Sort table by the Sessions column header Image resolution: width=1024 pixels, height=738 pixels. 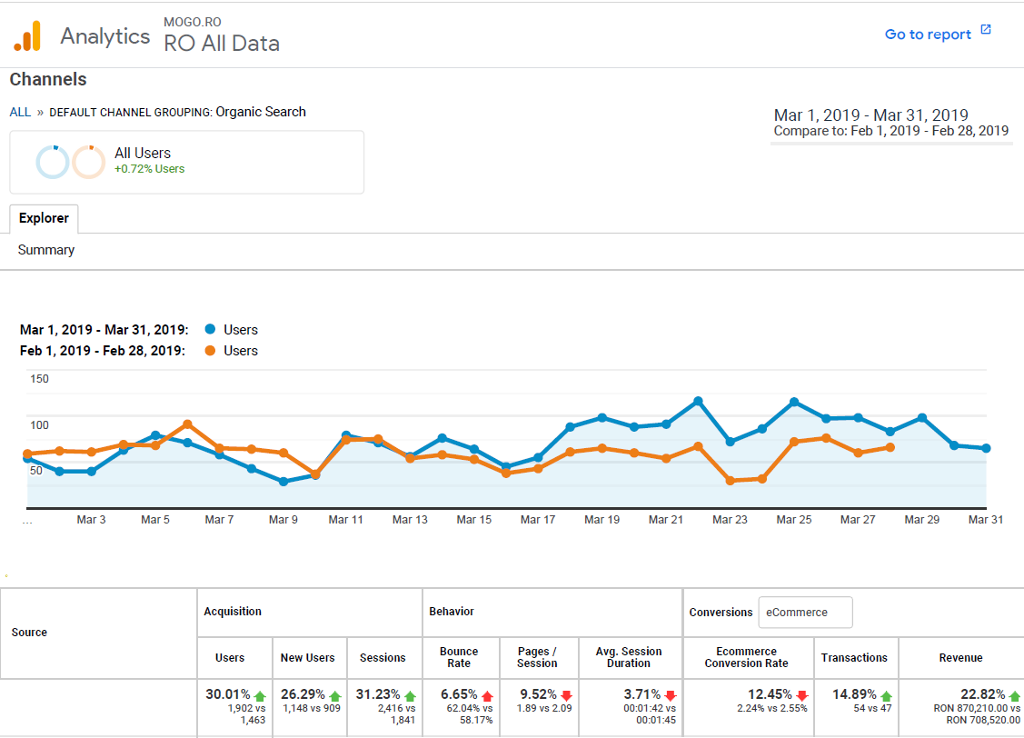click(x=383, y=657)
